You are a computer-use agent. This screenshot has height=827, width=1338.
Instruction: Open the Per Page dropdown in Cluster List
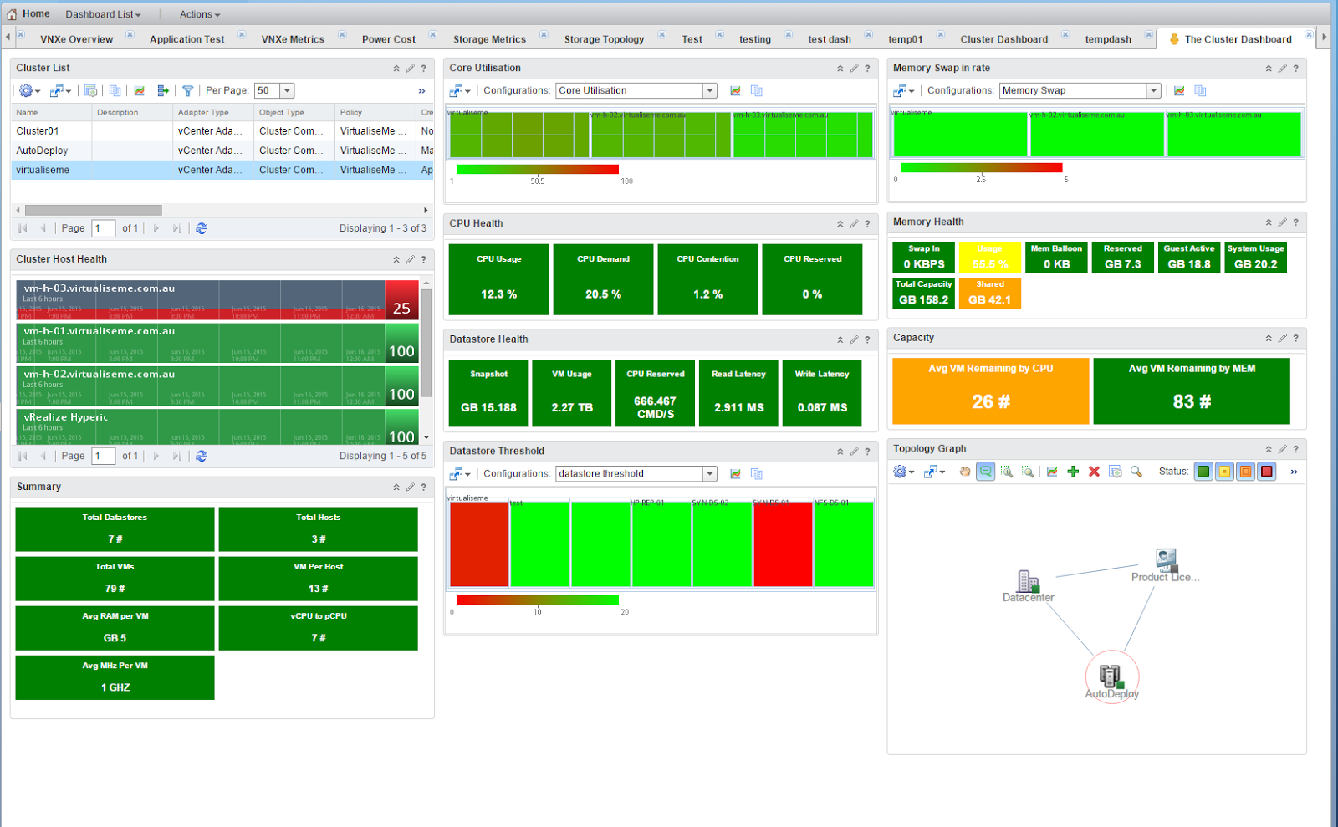click(x=287, y=91)
